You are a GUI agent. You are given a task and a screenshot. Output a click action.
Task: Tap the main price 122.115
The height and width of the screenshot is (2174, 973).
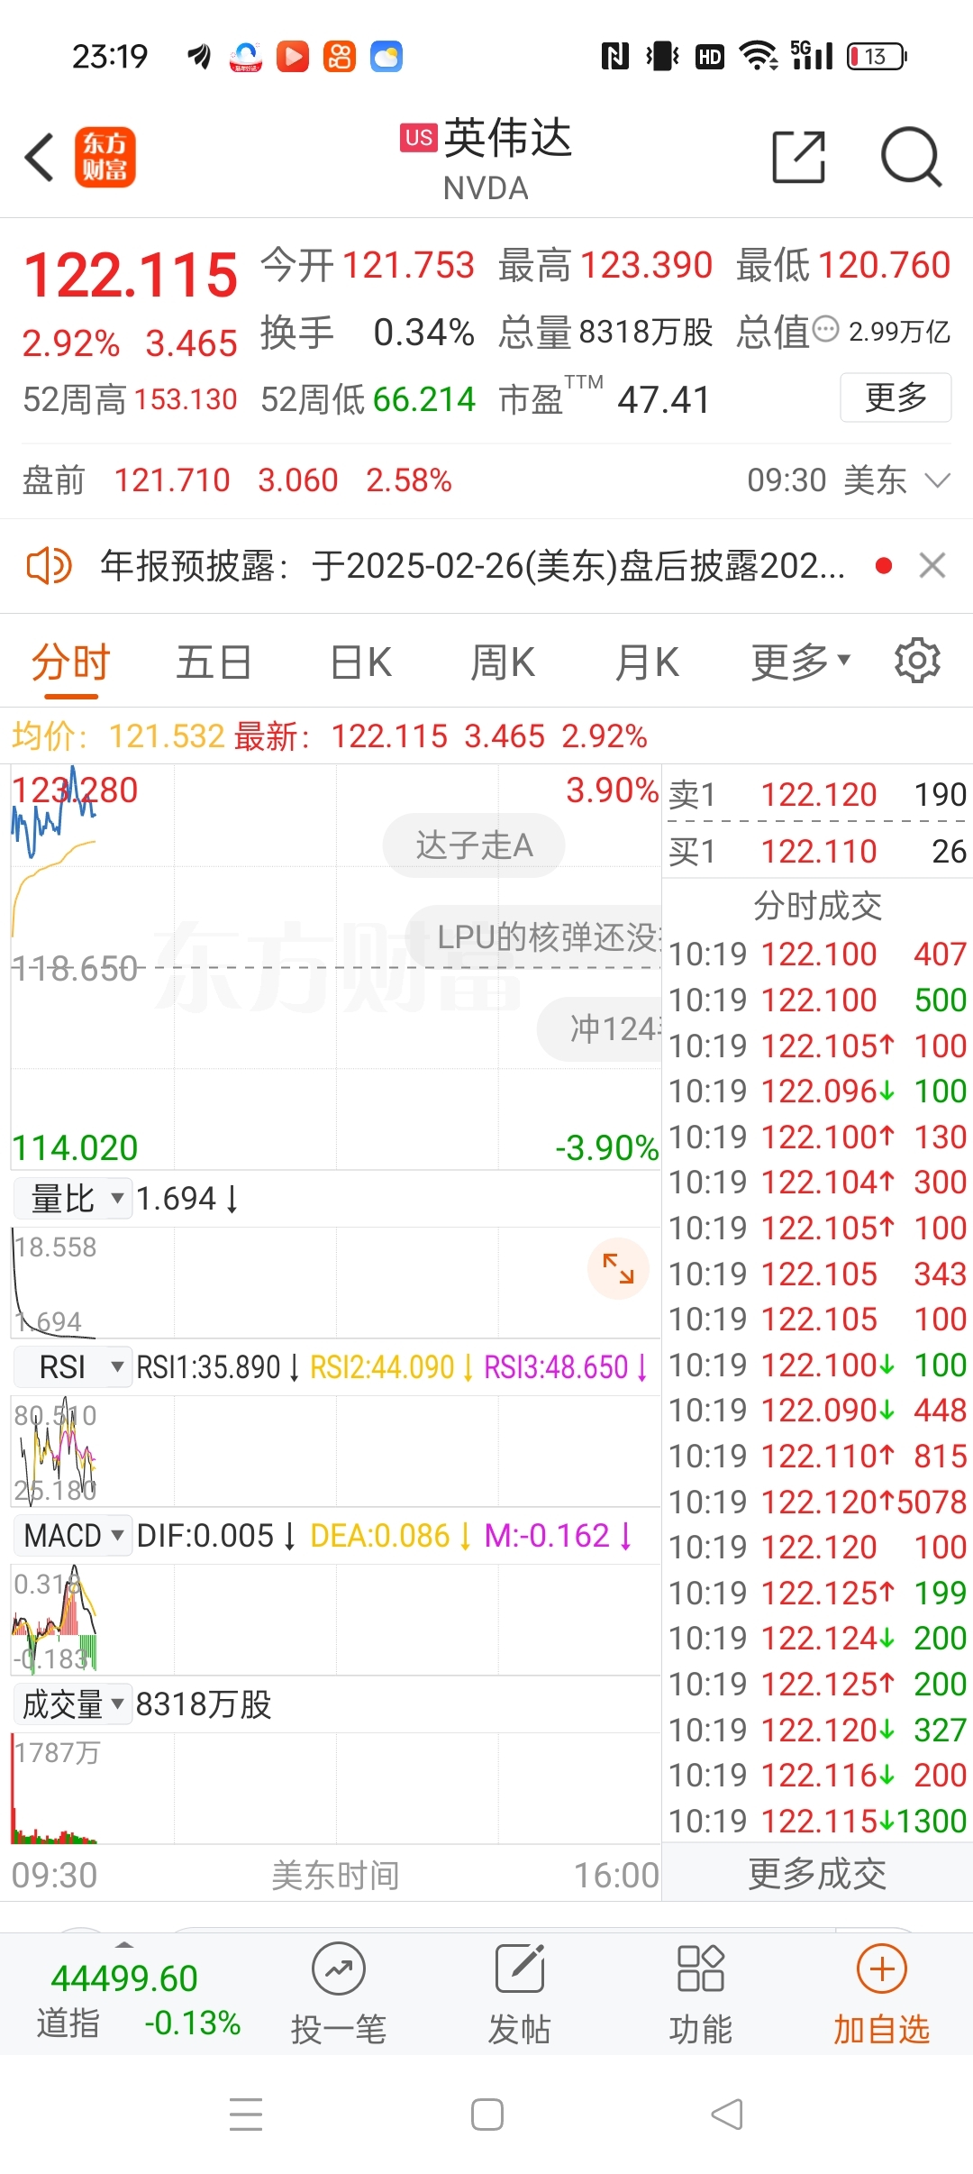pyautogui.click(x=131, y=275)
